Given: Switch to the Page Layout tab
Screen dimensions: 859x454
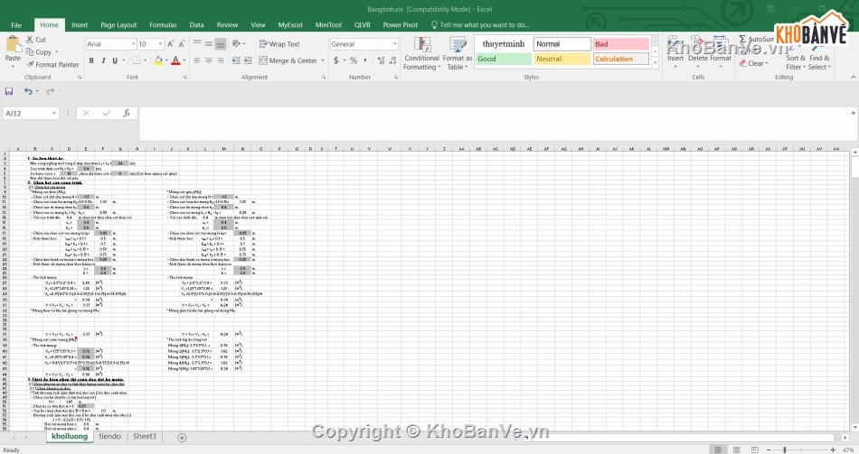Looking at the screenshot, I should [x=118, y=24].
